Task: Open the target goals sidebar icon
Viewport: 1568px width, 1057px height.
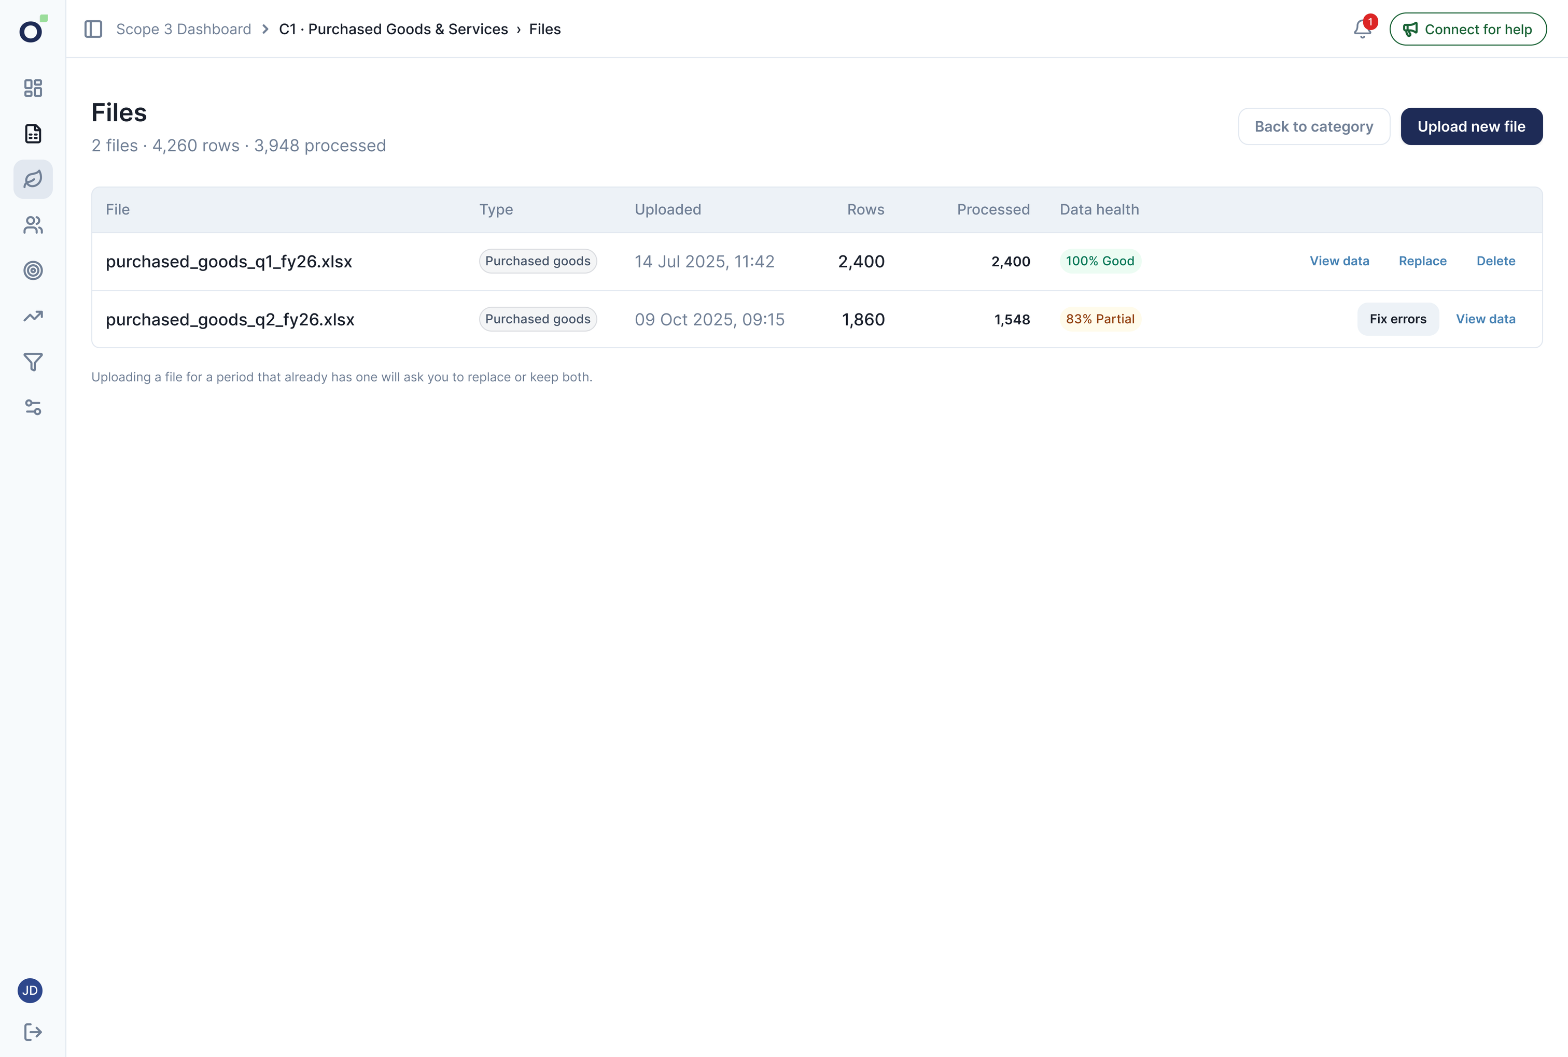Action: pos(33,270)
